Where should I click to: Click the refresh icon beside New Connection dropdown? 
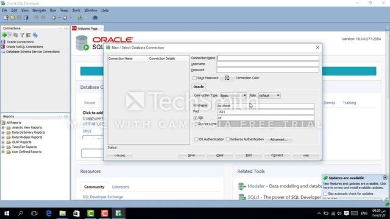16,35
